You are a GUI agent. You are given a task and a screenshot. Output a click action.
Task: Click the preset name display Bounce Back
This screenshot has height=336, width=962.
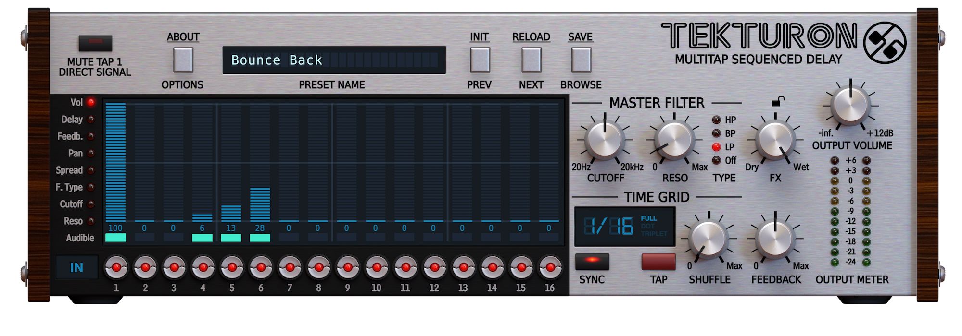click(334, 60)
